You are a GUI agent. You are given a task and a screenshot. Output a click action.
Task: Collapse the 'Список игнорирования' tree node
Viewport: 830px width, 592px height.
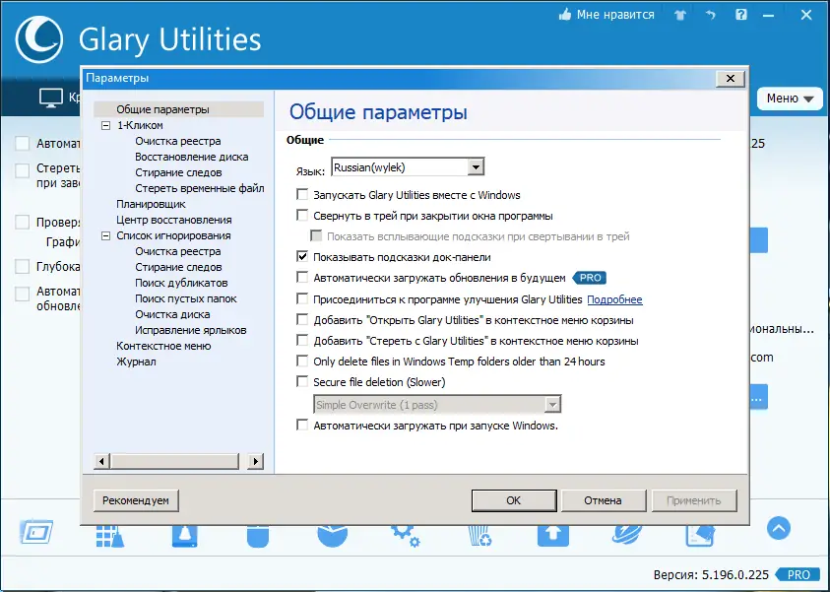(x=106, y=235)
